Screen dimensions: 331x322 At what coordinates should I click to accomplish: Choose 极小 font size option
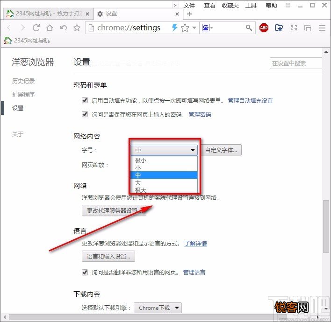pos(164,160)
